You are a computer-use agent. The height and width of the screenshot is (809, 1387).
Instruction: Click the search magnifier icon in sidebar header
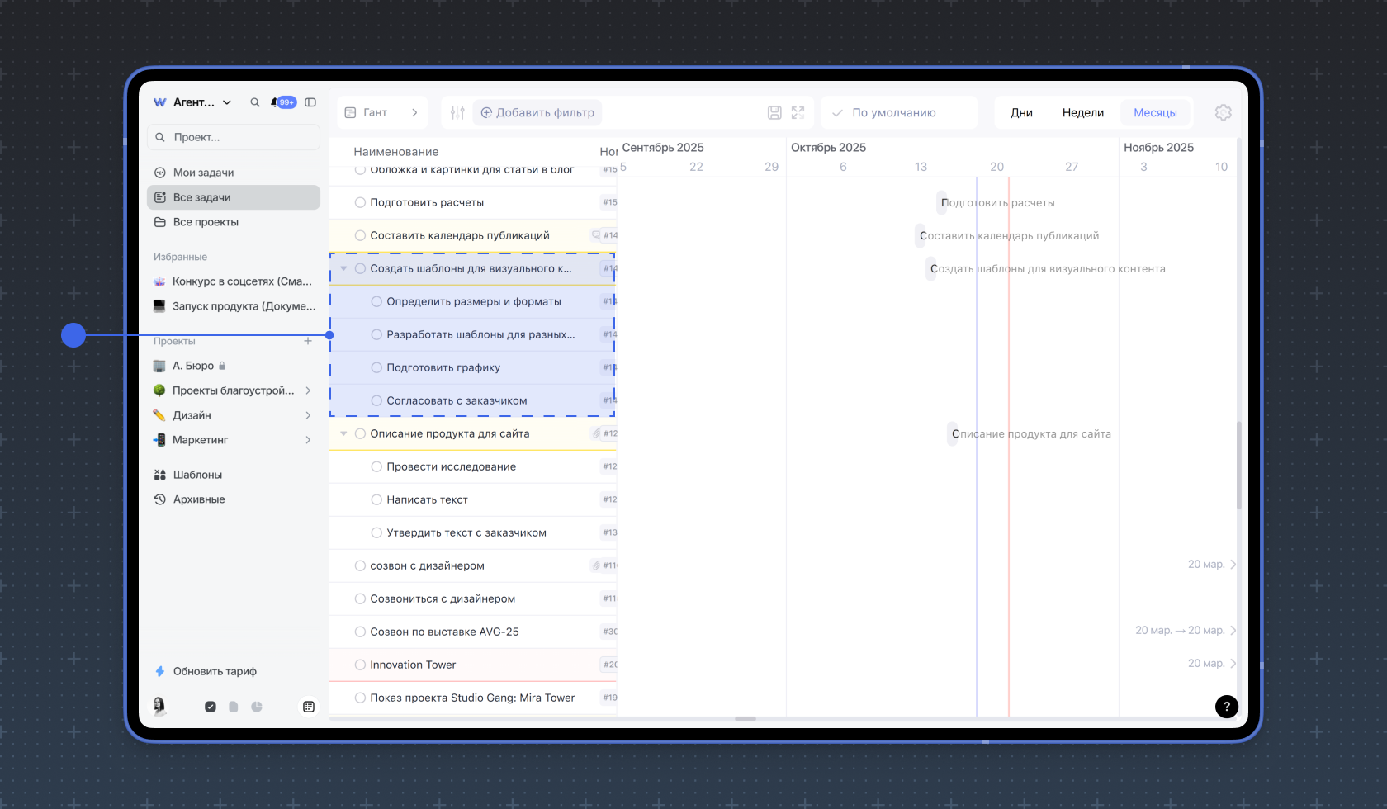tap(255, 102)
